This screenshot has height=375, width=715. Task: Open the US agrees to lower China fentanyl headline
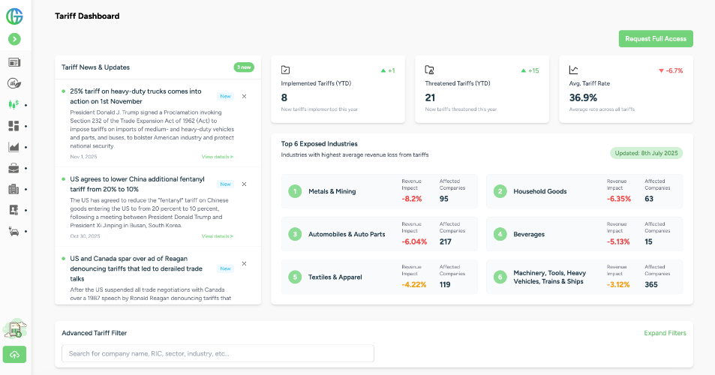tap(137, 184)
